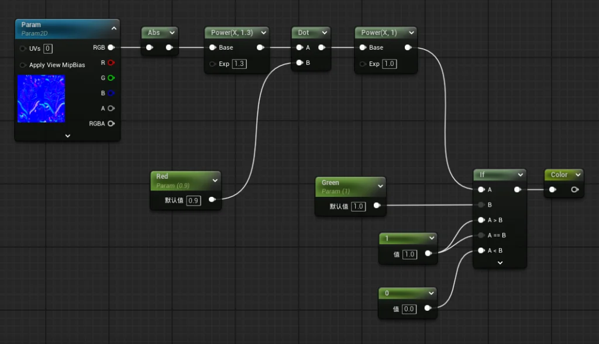Click the red R output pin
599x344 pixels.
click(x=111, y=62)
